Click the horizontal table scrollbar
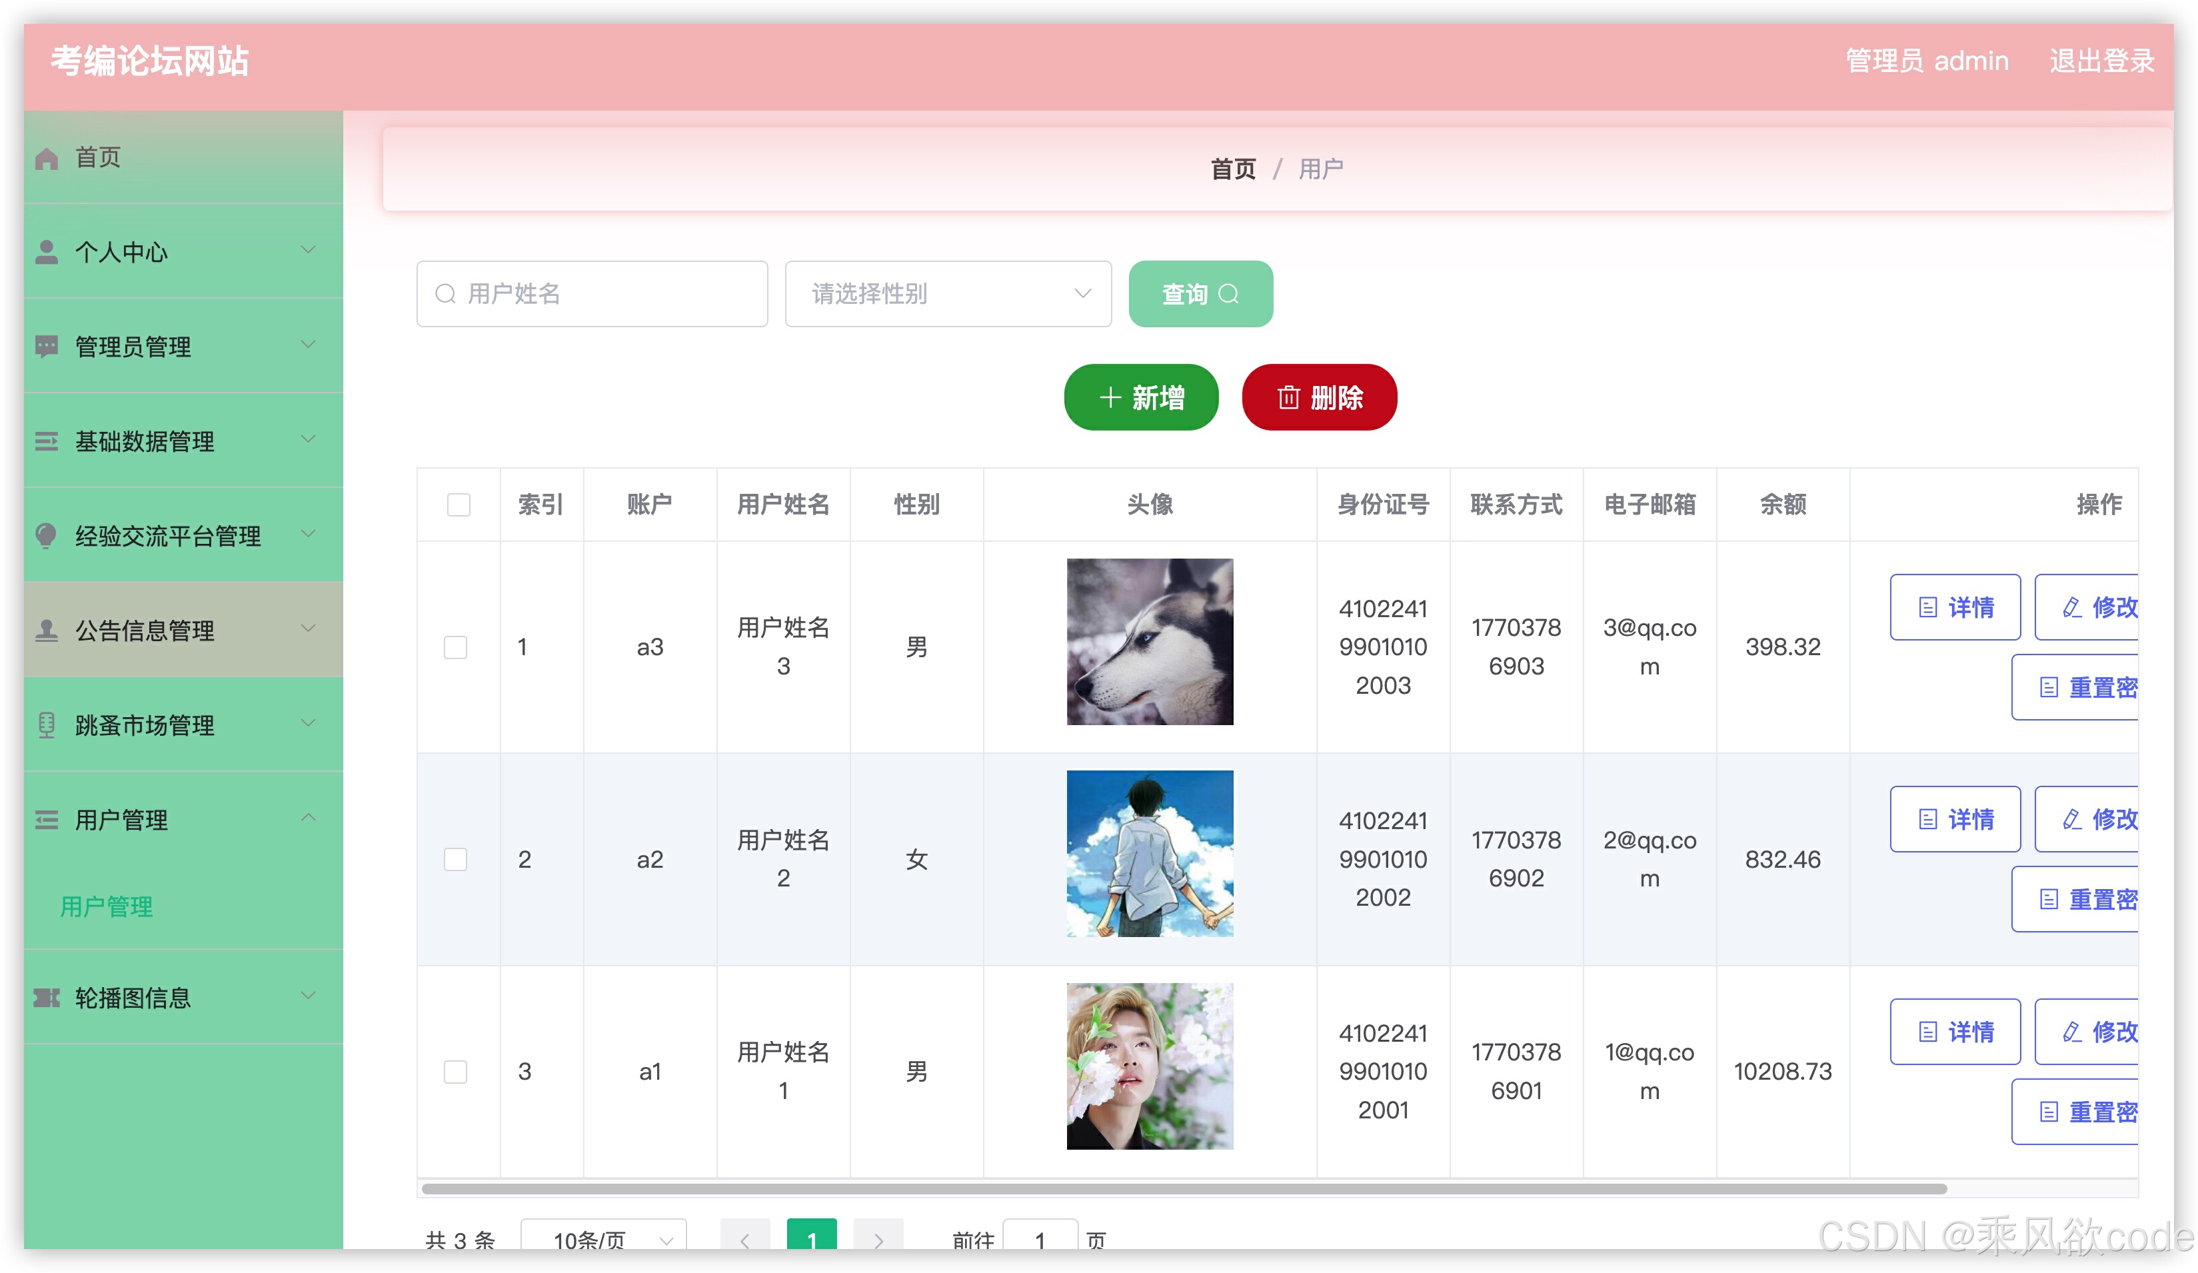This screenshot has width=2198, height=1273. tap(1183, 1188)
